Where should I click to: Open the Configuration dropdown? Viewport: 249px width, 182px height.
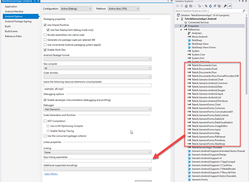pos(76,9)
